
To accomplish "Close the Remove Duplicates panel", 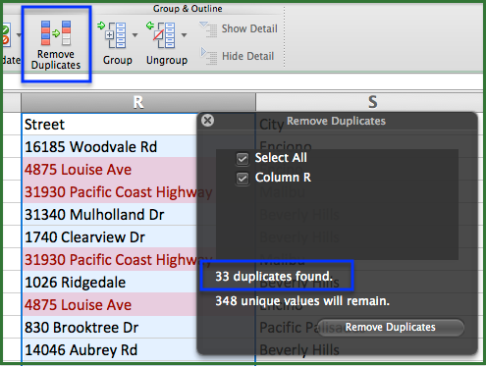I will (207, 121).
